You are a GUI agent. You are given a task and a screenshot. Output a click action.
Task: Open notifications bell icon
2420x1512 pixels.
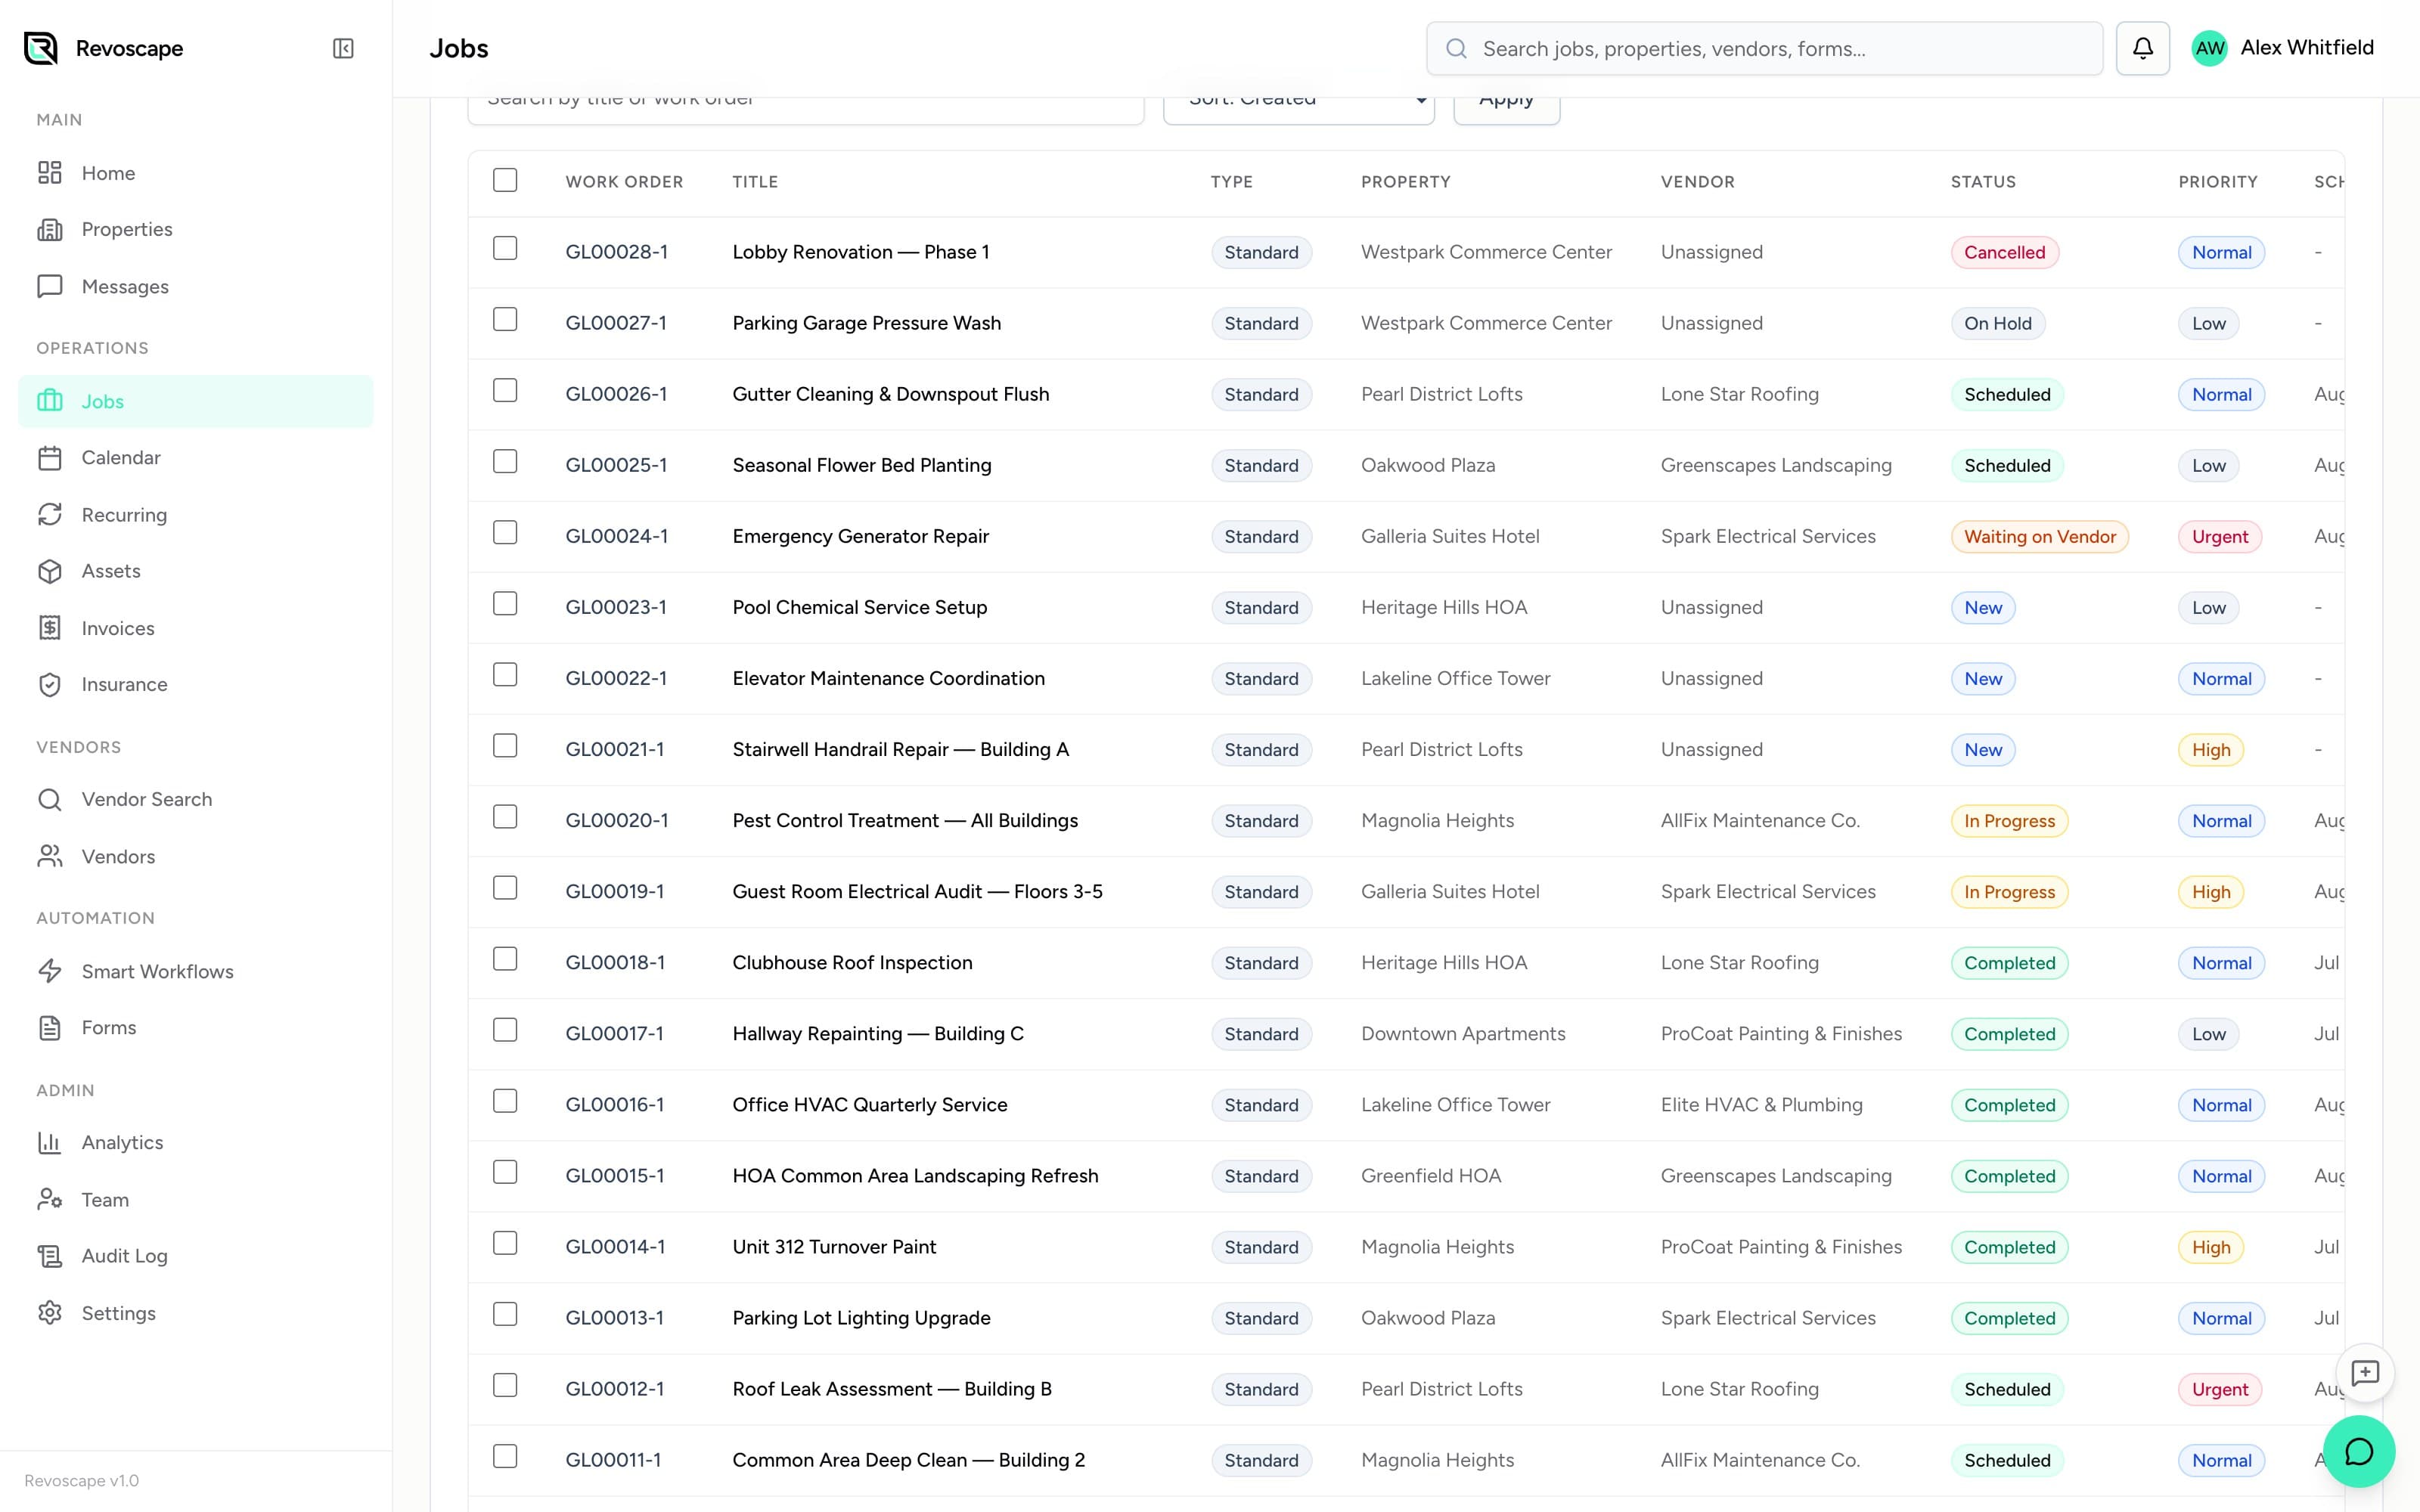pos(2142,48)
